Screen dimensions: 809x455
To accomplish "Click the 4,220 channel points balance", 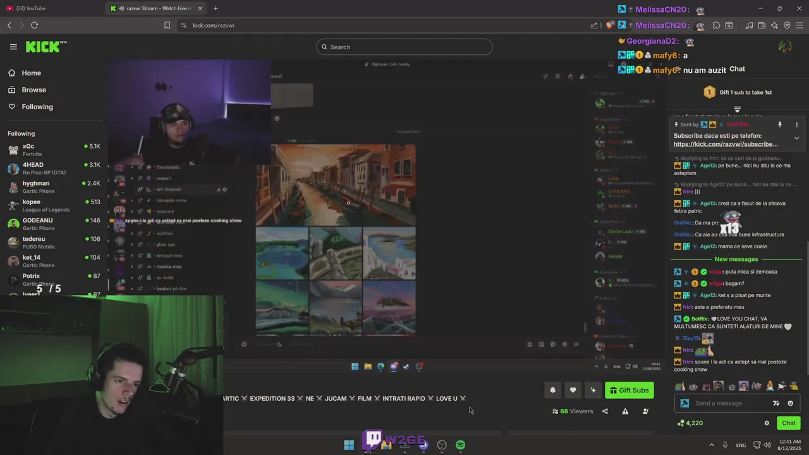I will tap(690, 423).
